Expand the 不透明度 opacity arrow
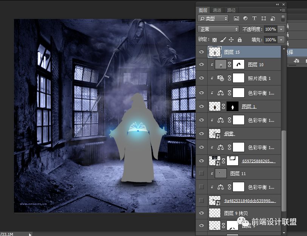Image resolution: width=307 pixels, height=236 pixels. (x=281, y=29)
